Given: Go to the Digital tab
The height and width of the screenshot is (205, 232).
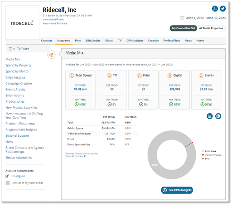Looking at the screenshot, I should tap(109, 40).
